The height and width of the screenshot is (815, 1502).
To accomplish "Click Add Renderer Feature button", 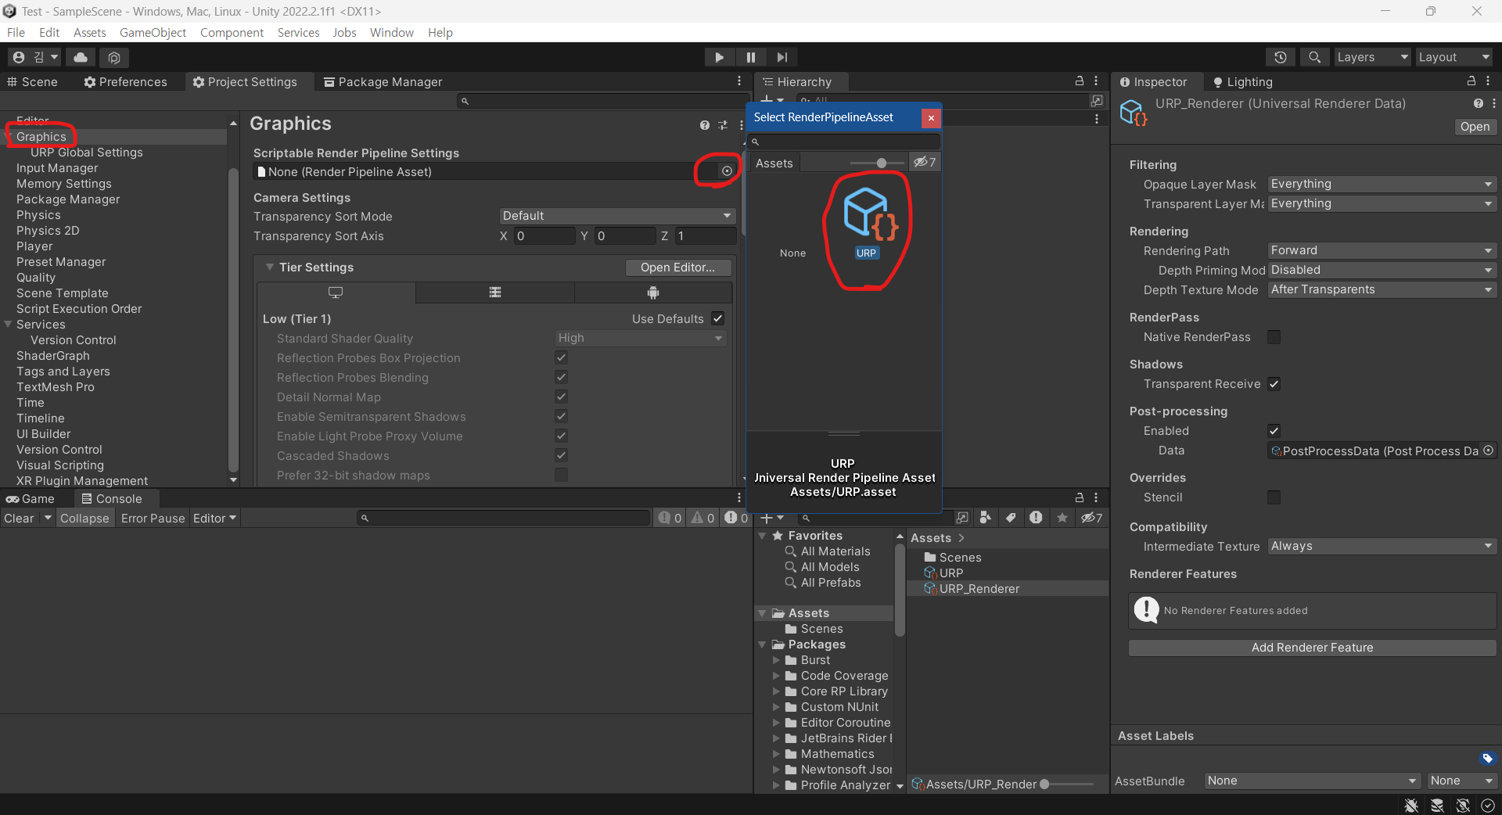I will click(1312, 648).
